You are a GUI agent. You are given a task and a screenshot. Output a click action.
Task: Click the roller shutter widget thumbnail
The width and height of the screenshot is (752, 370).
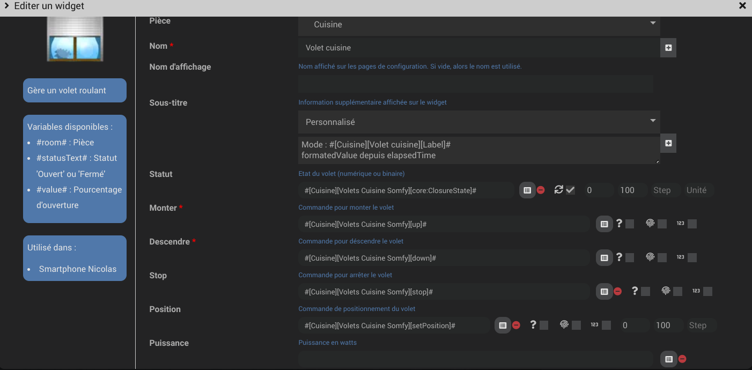click(75, 39)
